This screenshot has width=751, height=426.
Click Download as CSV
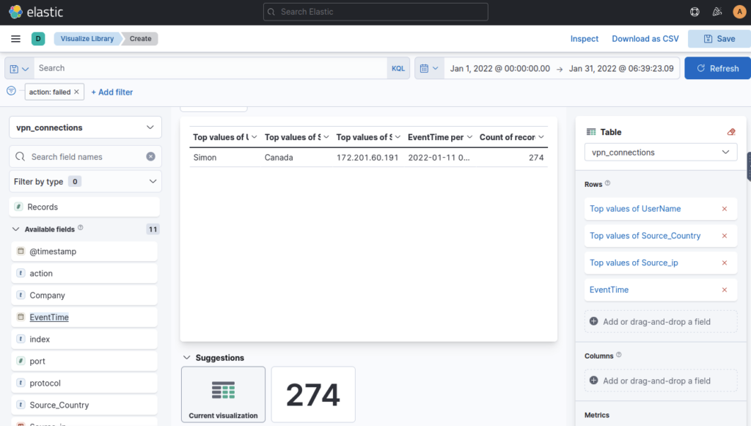(645, 39)
